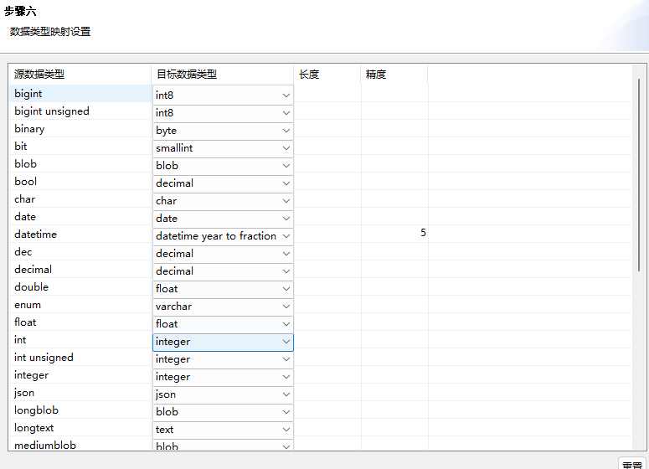Select the bigint source type cell
This screenshot has width=649, height=469.
click(80, 94)
